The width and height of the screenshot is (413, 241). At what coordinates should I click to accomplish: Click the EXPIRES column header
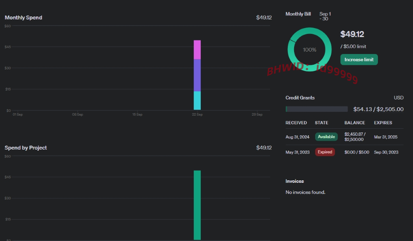click(x=383, y=123)
